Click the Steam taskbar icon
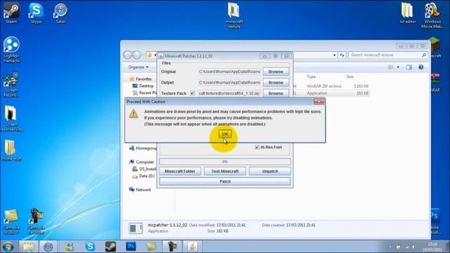 tap(110, 247)
